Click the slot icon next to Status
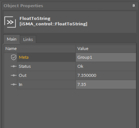The image size is (139, 128). [x=14, y=66]
